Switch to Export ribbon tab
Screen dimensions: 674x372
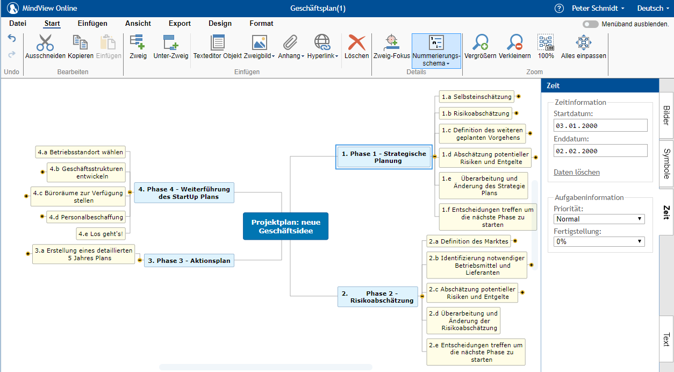pos(180,24)
